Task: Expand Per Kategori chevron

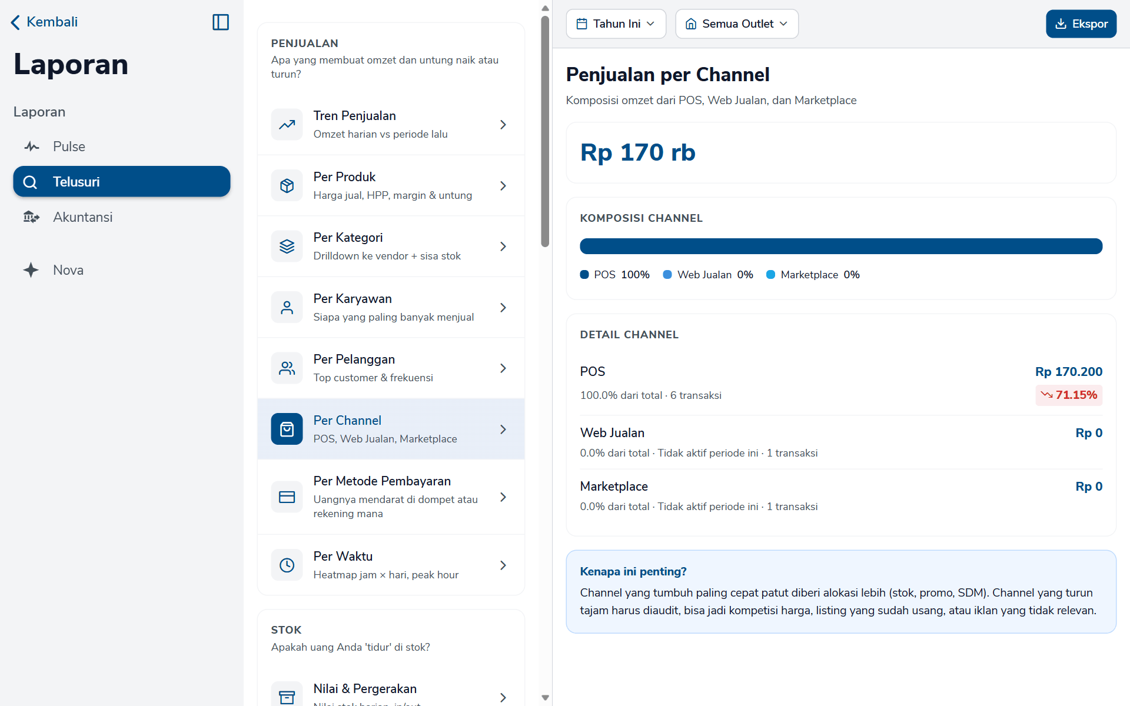Action: coord(503,247)
